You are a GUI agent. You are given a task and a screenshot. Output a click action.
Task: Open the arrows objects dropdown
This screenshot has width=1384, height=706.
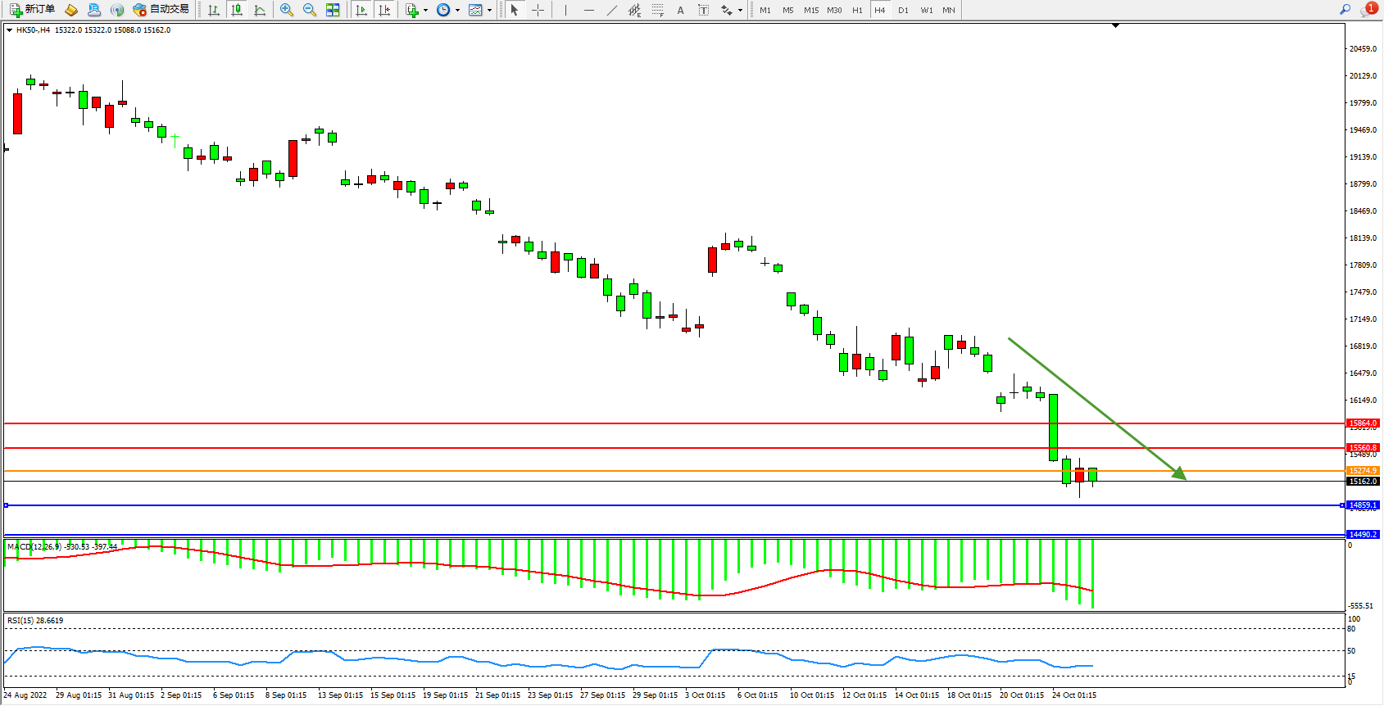coord(740,11)
